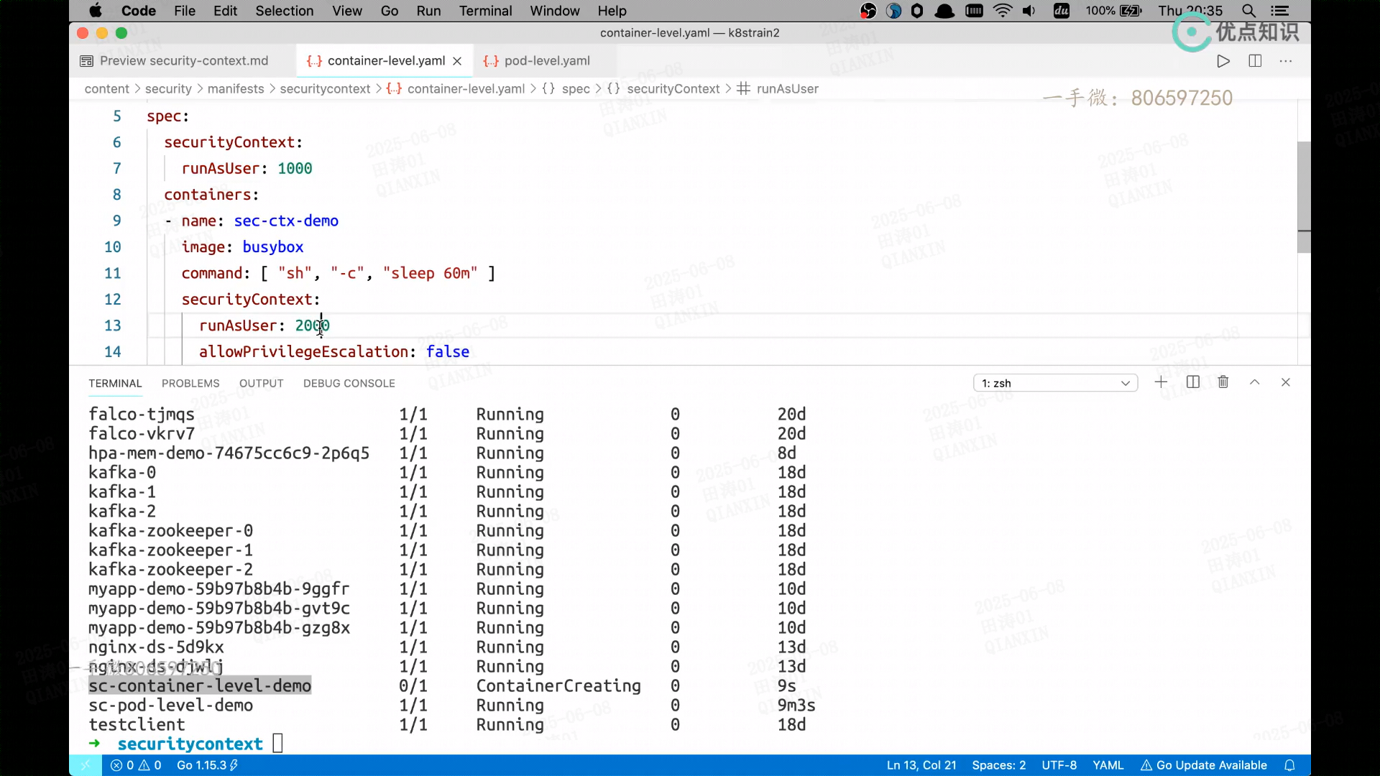This screenshot has height=776, width=1380.
Task: Kill terminal using trash icon
Action: point(1223,382)
